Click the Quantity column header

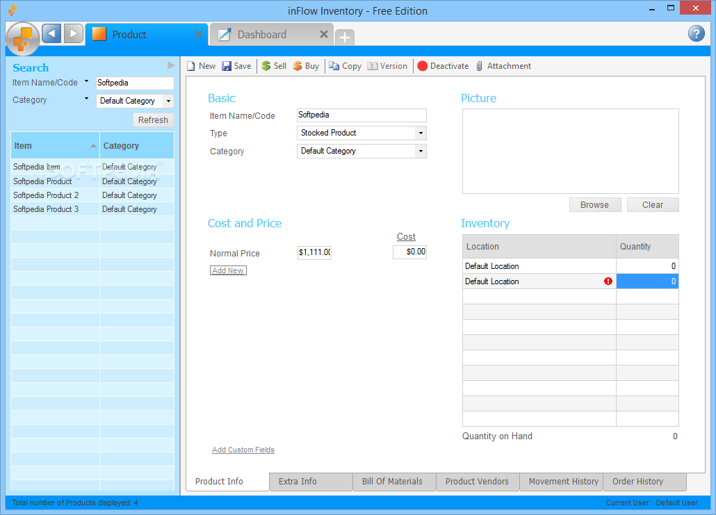coord(647,247)
